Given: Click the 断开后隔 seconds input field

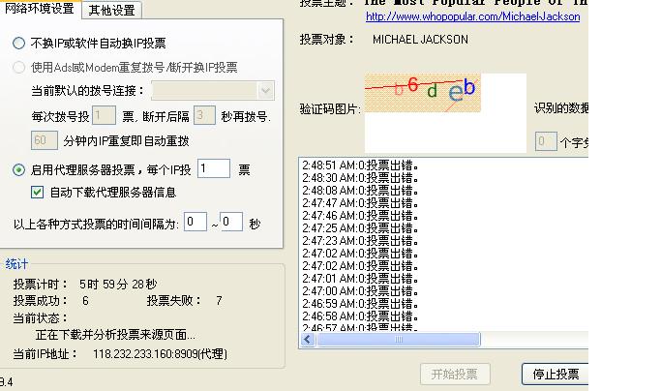Looking at the screenshot, I should pyautogui.click(x=203, y=116).
